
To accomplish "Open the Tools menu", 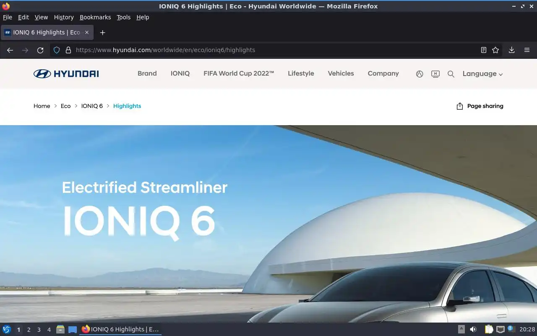I will pos(124,17).
